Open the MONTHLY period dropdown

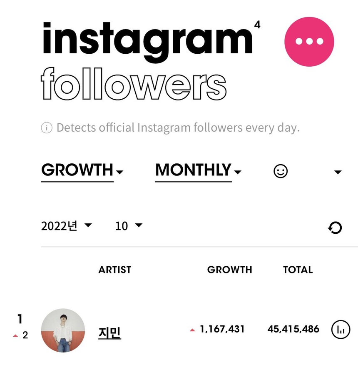click(198, 171)
